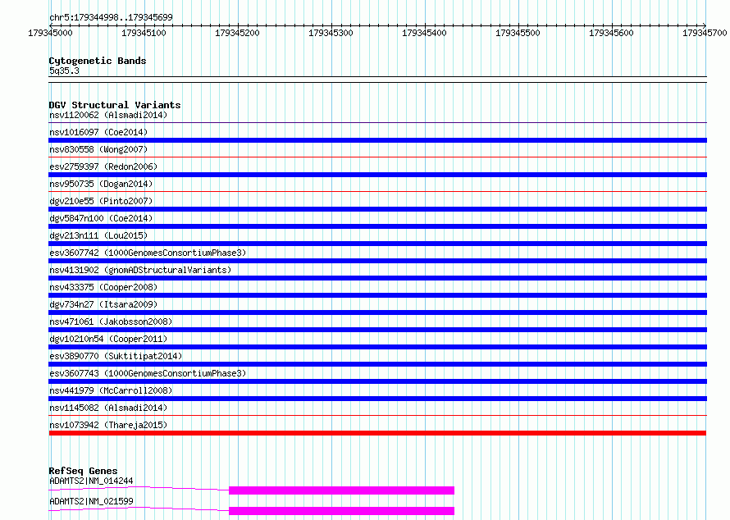
Task: Open variant nsv4131902 (gnomADStructuralVariants)
Action: pyautogui.click(x=140, y=270)
